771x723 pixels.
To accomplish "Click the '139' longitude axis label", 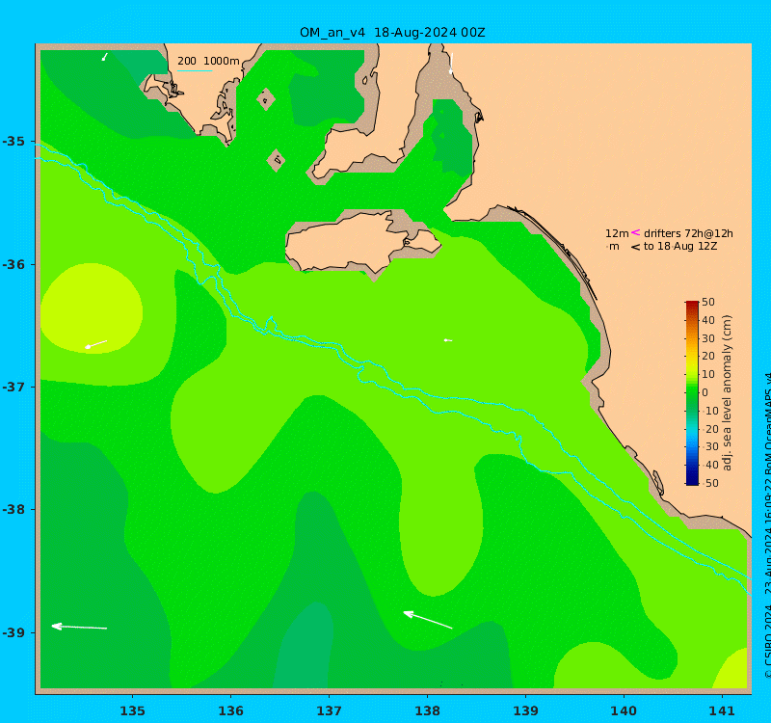I will (x=525, y=710).
